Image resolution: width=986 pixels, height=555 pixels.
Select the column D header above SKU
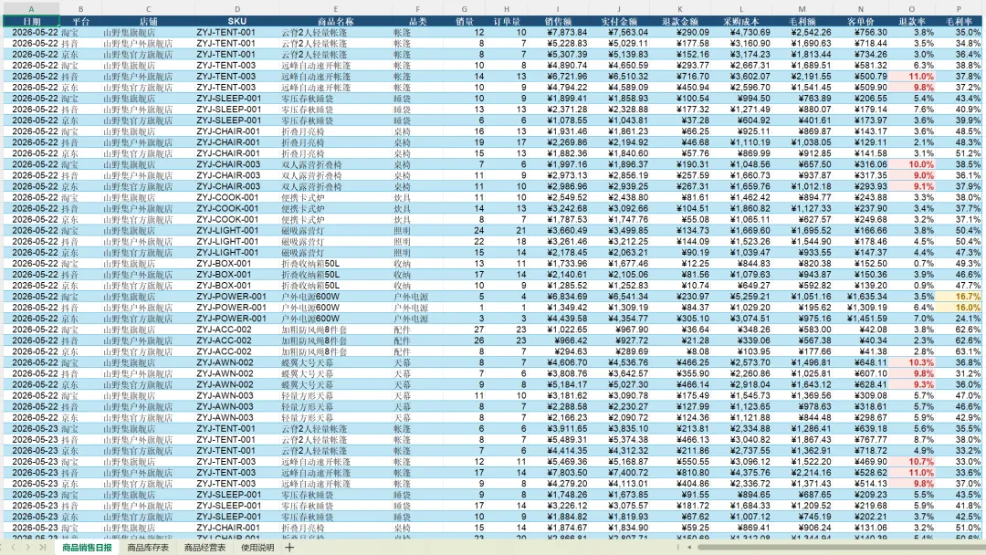tap(237, 9)
